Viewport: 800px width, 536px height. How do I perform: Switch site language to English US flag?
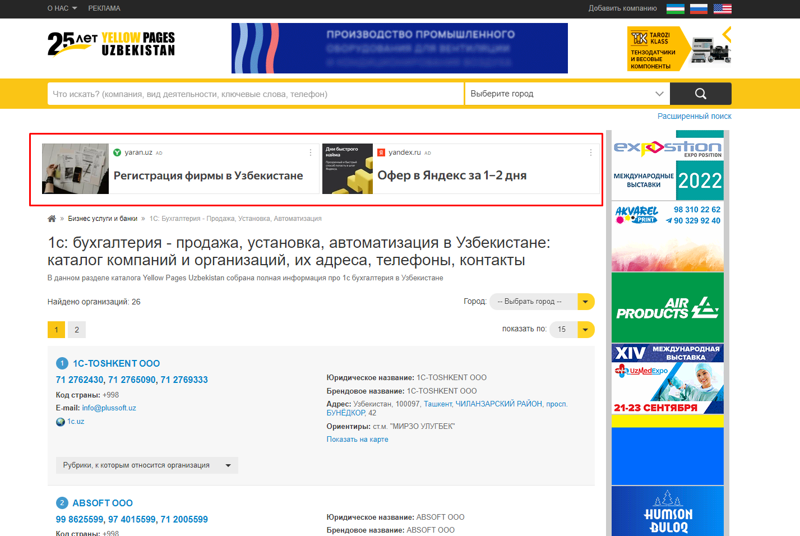point(722,8)
